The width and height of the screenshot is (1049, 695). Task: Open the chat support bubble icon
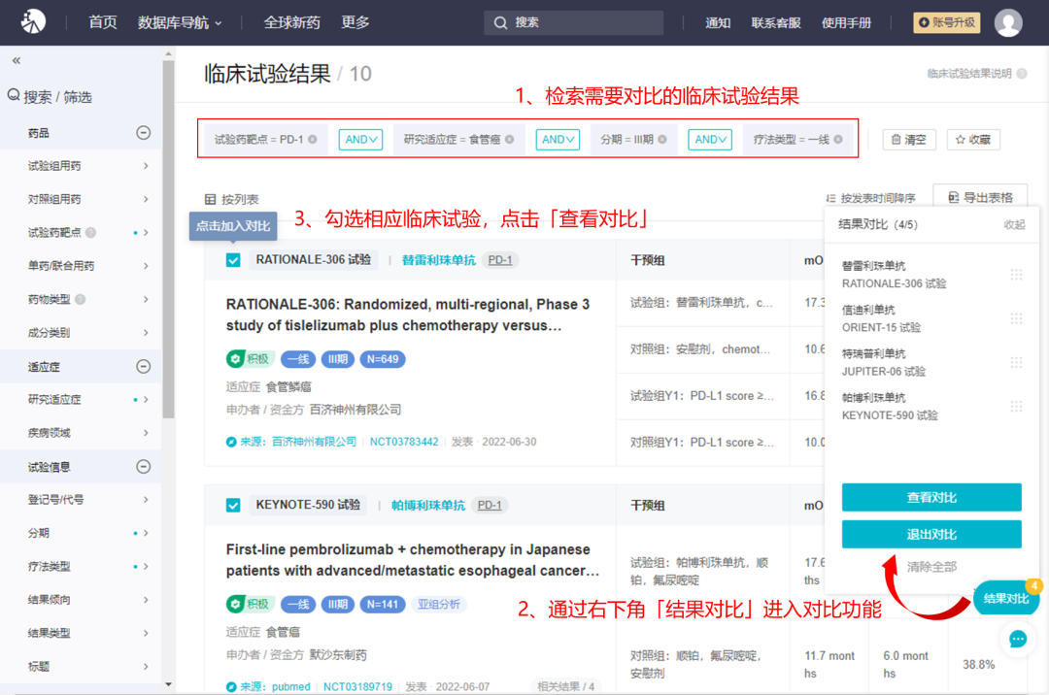pyautogui.click(x=1018, y=640)
